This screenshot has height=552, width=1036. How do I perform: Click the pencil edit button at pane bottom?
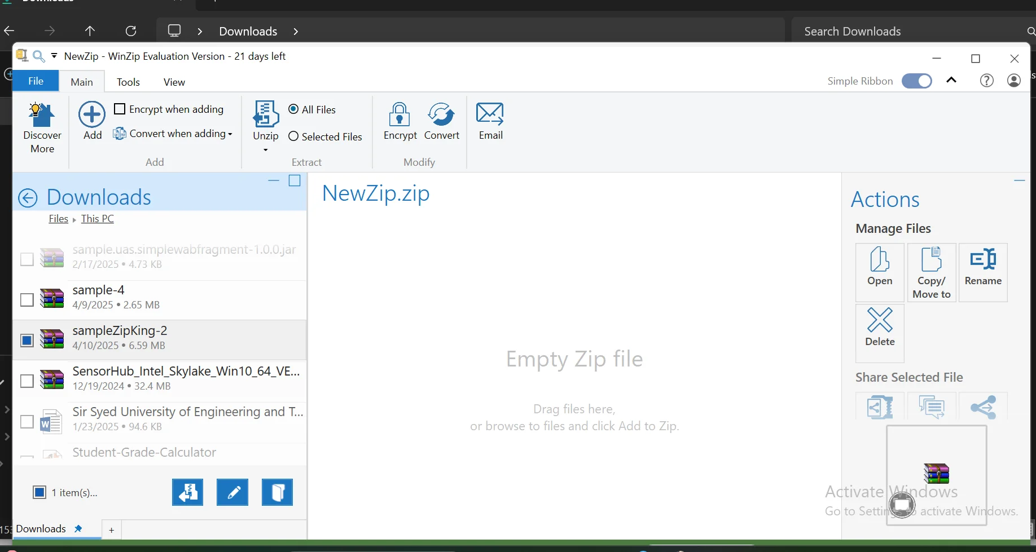click(x=232, y=493)
